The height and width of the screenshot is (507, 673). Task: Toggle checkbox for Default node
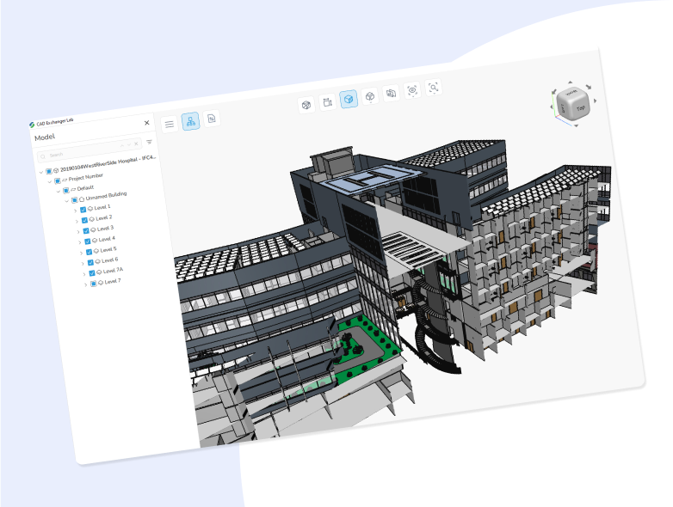click(66, 190)
